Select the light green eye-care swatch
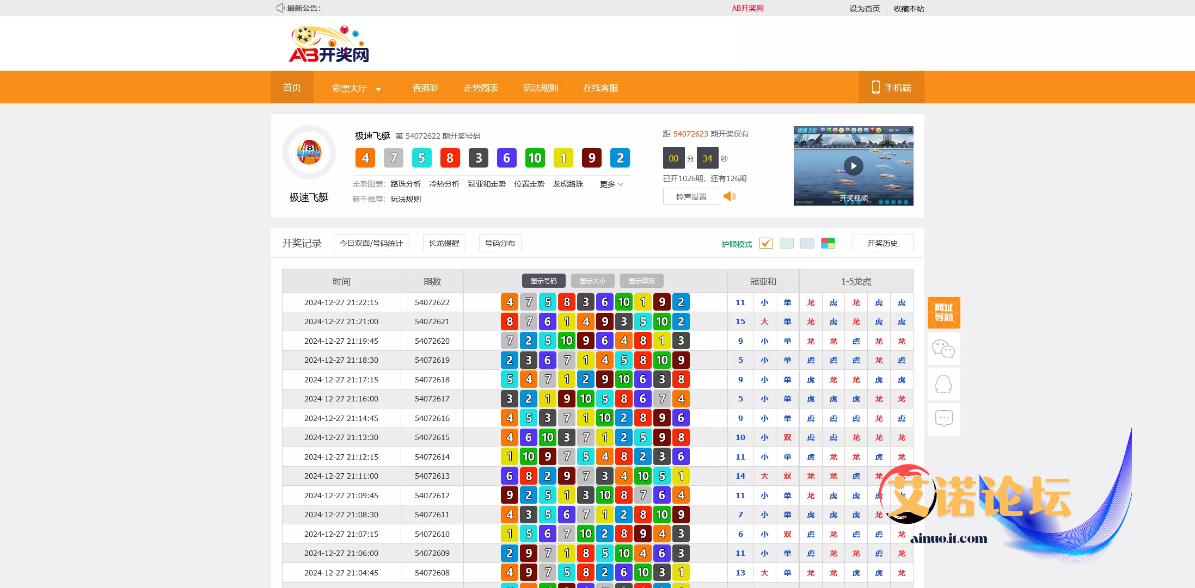1195x588 pixels. (786, 243)
